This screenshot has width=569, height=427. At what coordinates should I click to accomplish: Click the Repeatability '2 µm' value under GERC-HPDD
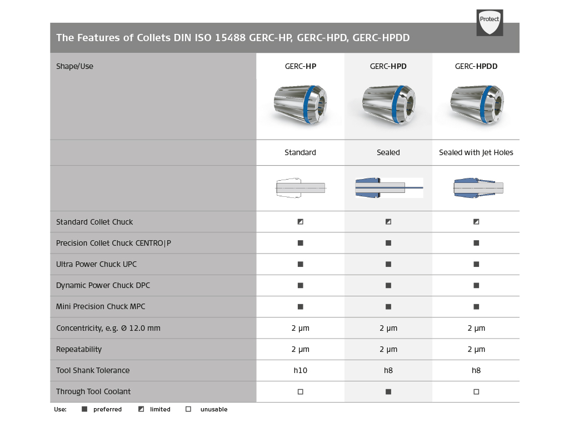pyautogui.click(x=476, y=349)
